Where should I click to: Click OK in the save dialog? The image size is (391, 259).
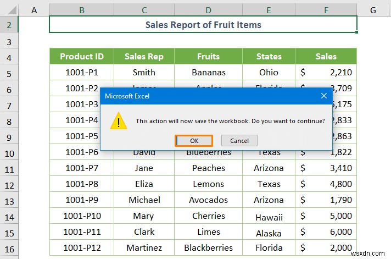(194, 141)
